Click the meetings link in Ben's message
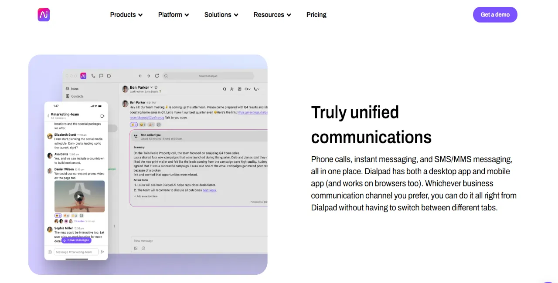This screenshot has width=558, height=283. pyautogui.click(x=252, y=112)
